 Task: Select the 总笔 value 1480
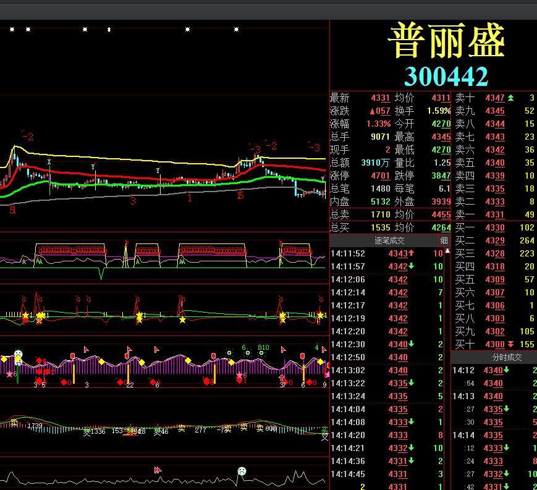(381, 188)
